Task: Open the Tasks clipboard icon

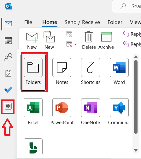Action: pyautogui.click(x=8, y=73)
